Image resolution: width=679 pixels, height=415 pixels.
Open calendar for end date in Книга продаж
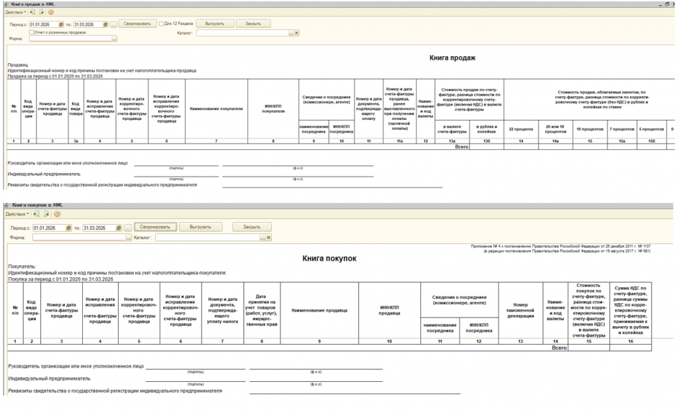(105, 25)
